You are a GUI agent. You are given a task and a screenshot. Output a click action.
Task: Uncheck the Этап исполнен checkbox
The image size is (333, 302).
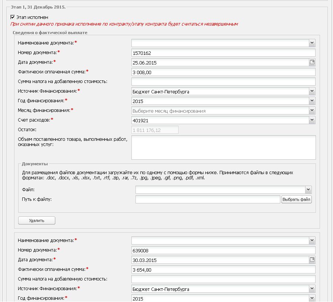[x=13, y=17]
